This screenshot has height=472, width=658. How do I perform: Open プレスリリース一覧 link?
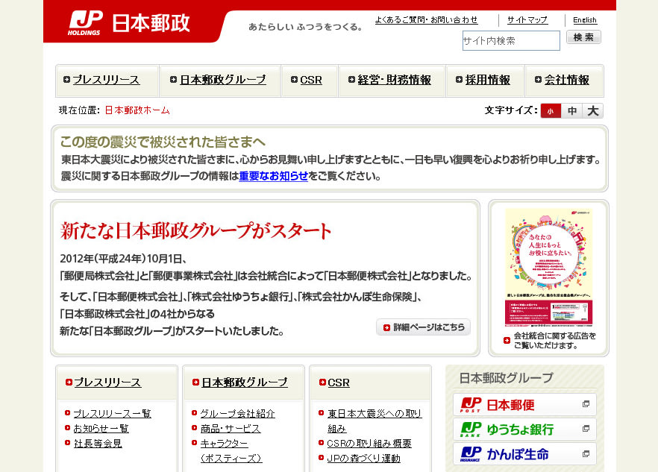112,414
